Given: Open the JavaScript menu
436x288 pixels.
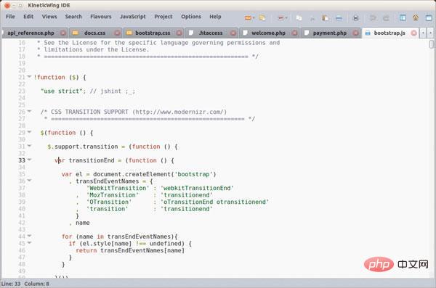Looking at the screenshot, I should point(133,17).
